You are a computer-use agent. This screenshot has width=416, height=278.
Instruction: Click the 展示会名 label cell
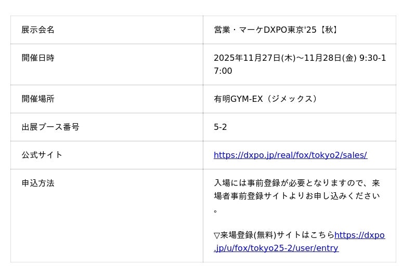38,30
